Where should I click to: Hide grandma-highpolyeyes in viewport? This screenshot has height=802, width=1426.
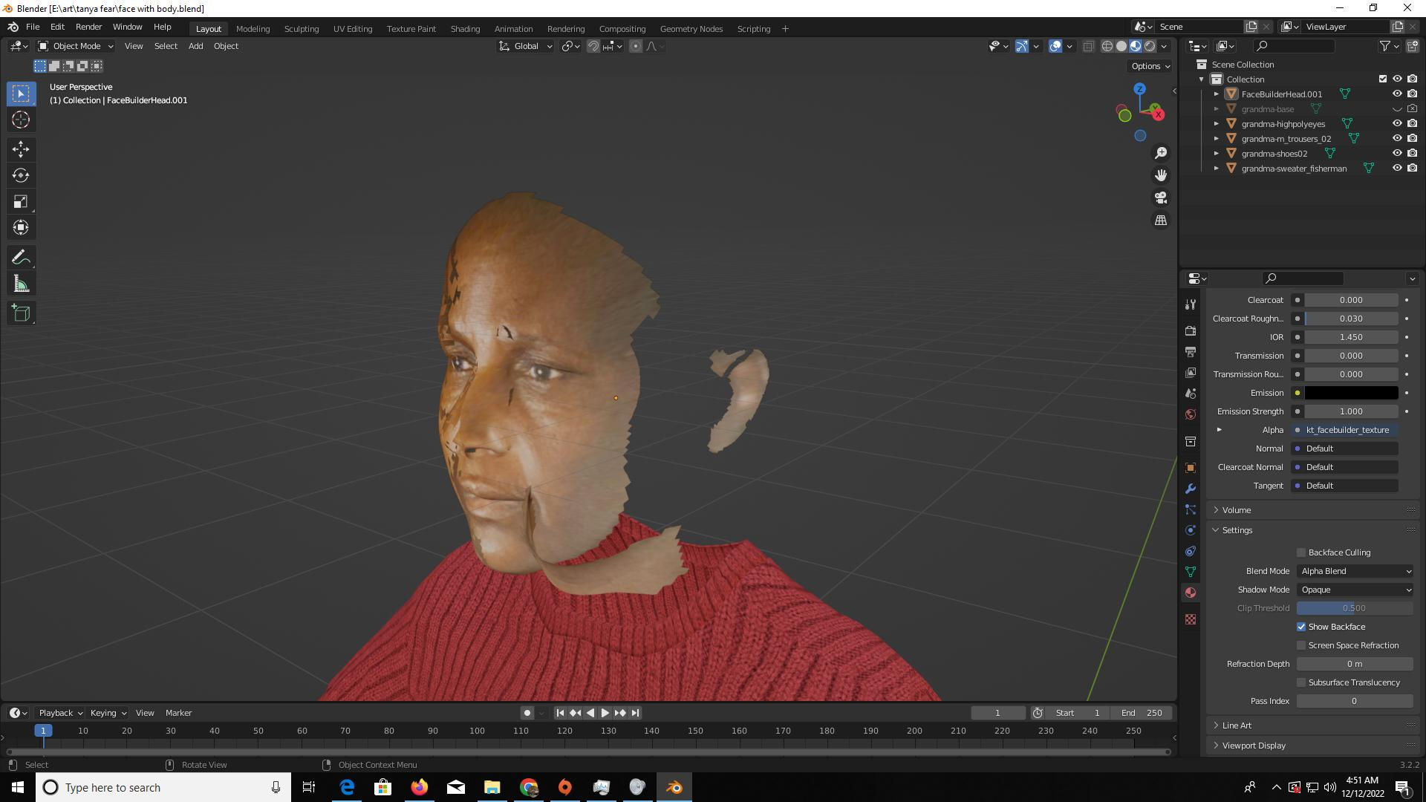pyautogui.click(x=1397, y=124)
